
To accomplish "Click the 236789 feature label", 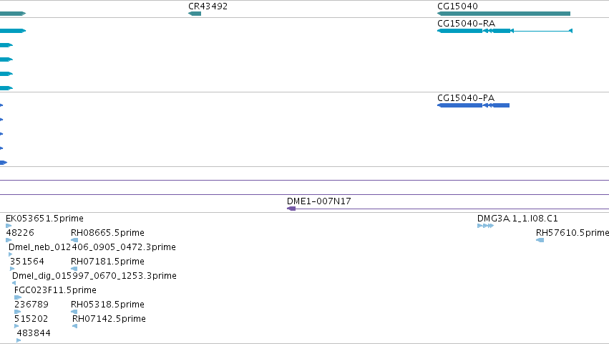I will (x=31, y=305).
